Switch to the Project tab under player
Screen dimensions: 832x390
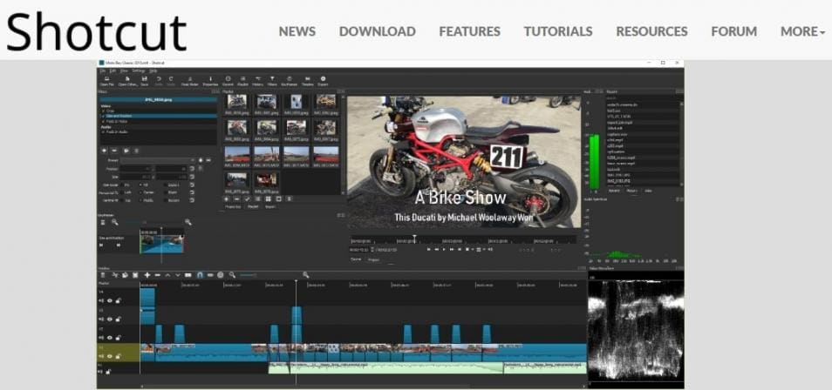click(x=372, y=259)
